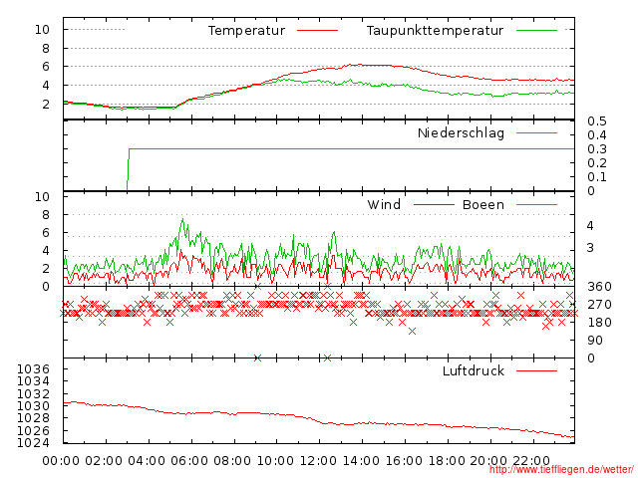The height and width of the screenshot is (478, 638).
Task: Click the 1030 pressure axis value
Action: pyautogui.click(x=33, y=405)
